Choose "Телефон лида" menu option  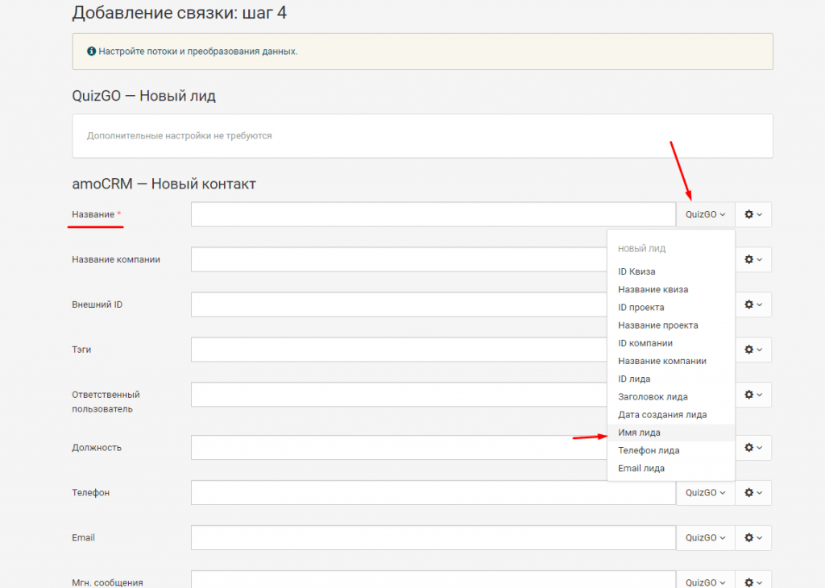pos(649,450)
